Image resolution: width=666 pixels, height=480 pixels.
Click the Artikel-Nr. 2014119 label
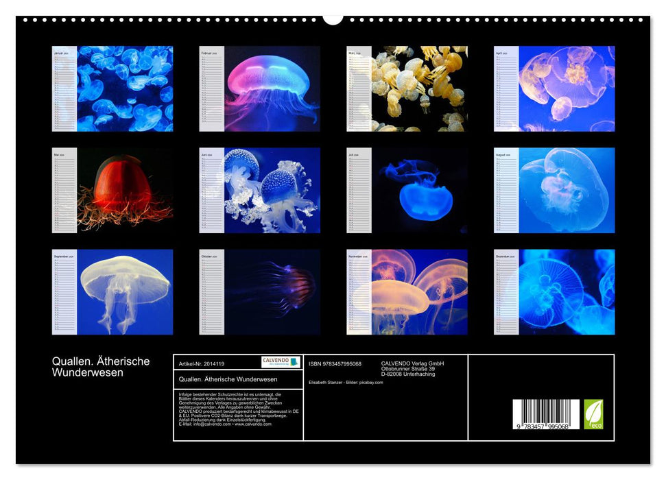(x=201, y=363)
